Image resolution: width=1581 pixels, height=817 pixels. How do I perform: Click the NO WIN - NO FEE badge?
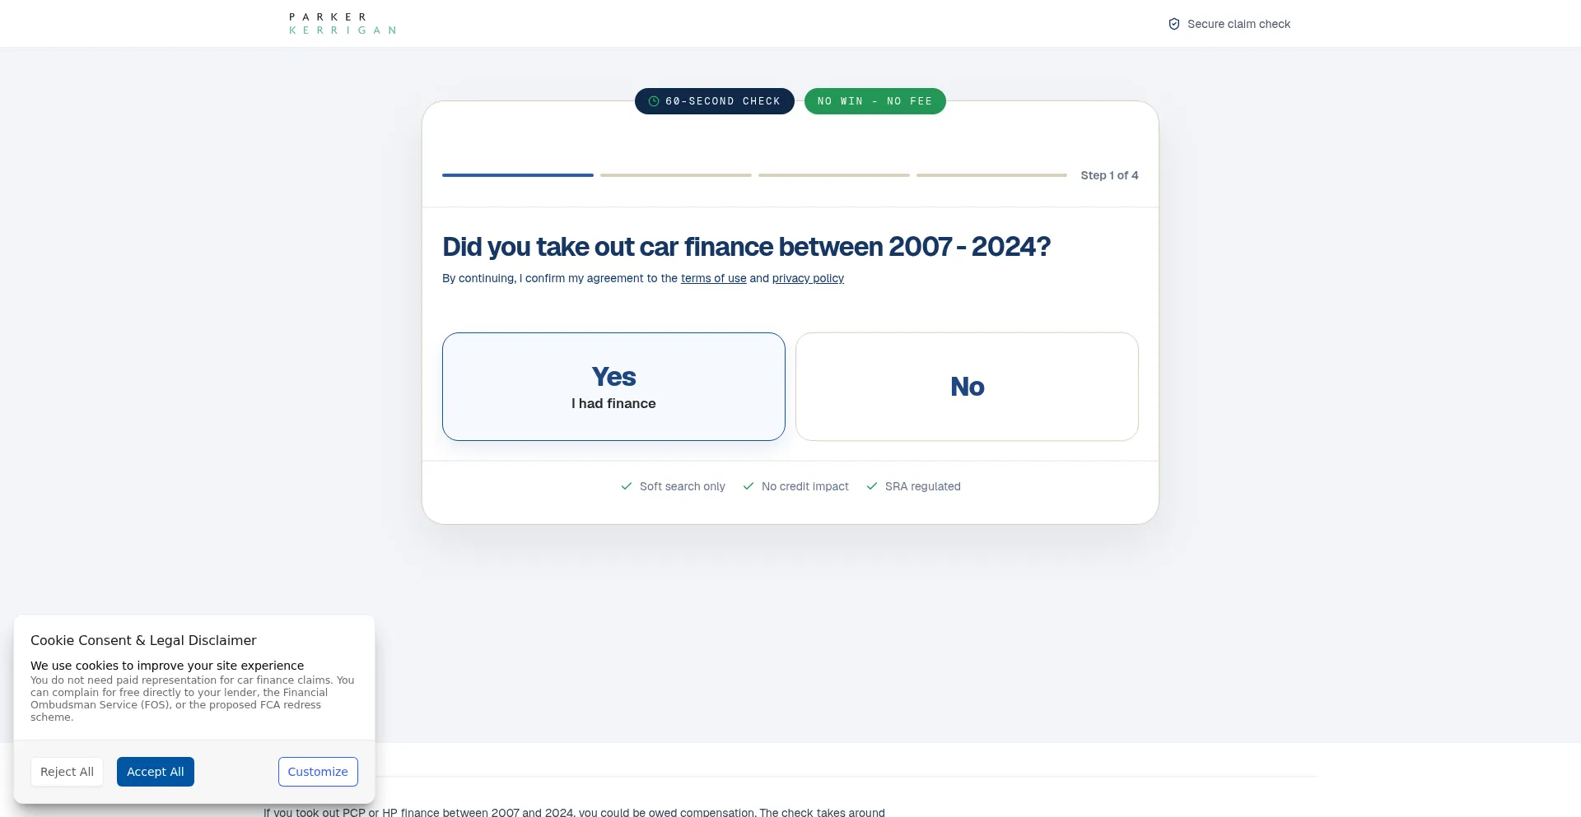tap(874, 101)
